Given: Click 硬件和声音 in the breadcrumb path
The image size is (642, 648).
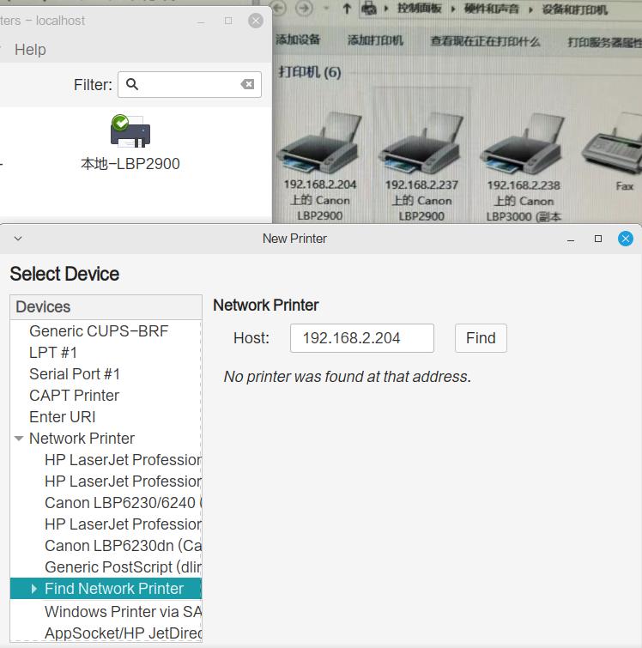Looking at the screenshot, I should (491, 9).
